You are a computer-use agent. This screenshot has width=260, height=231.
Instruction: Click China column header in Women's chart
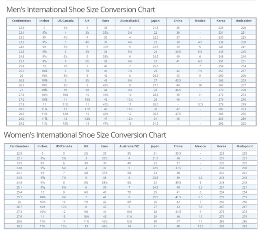point(178,146)
